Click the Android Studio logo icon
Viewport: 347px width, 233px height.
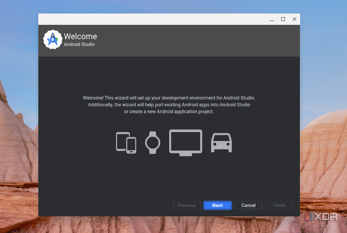tap(53, 39)
